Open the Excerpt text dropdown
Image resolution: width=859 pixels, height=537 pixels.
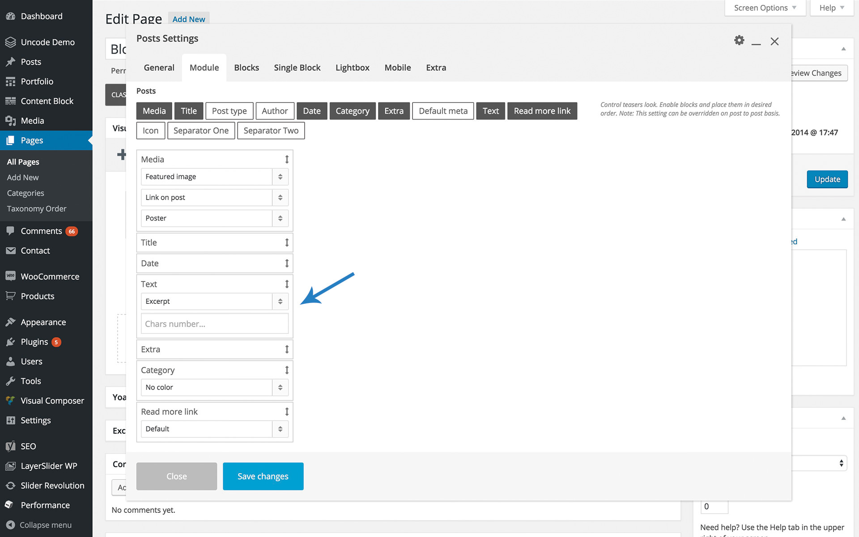point(214,302)
